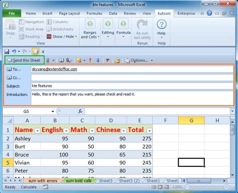Image resolution: width=238 pixels, height=193 pixels.
Task: Click the Undo arrow icon
Action: [14, 52]
